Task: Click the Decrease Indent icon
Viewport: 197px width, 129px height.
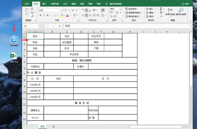Action: pos(94,15)
